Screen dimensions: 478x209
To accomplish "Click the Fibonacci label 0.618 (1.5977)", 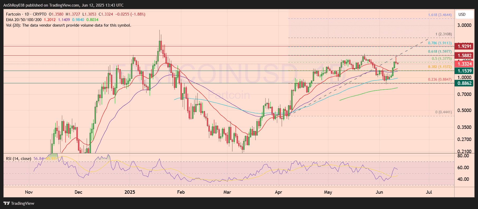I will point(440,52).
